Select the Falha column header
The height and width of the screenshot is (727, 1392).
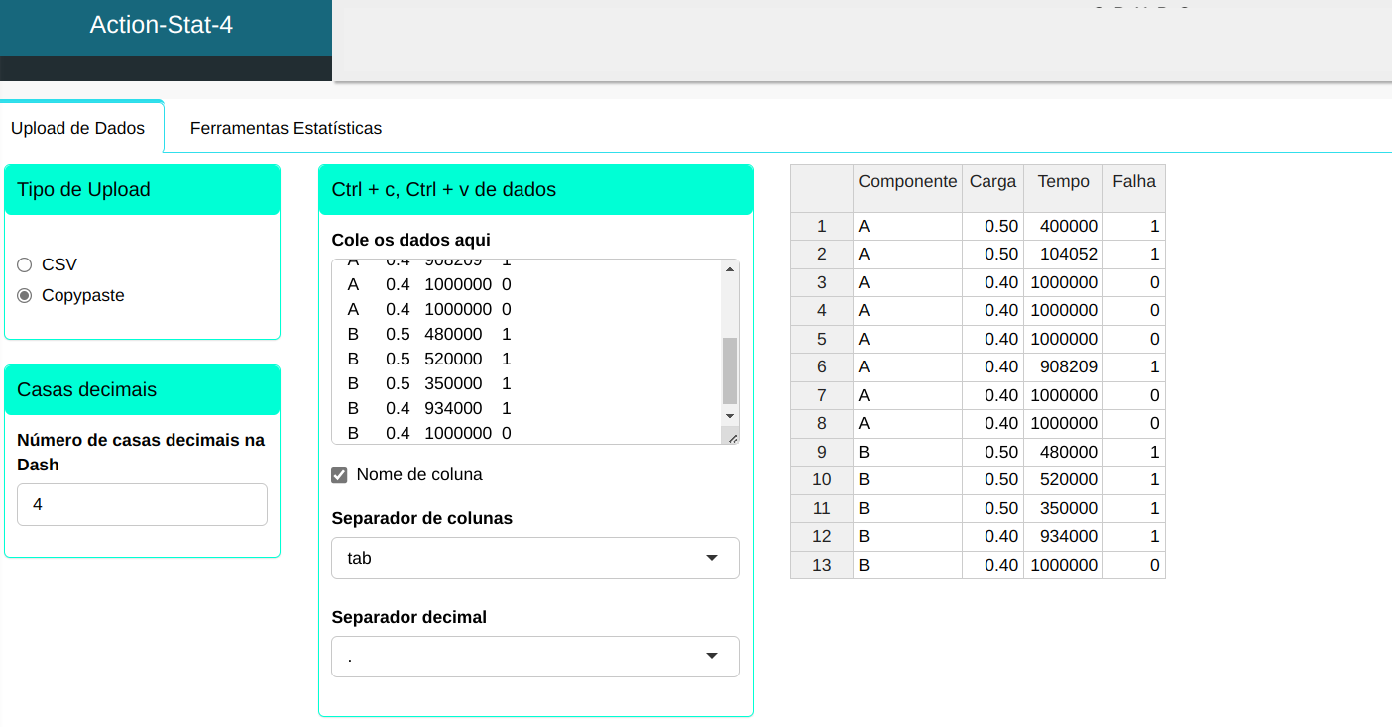(1133, 182)
